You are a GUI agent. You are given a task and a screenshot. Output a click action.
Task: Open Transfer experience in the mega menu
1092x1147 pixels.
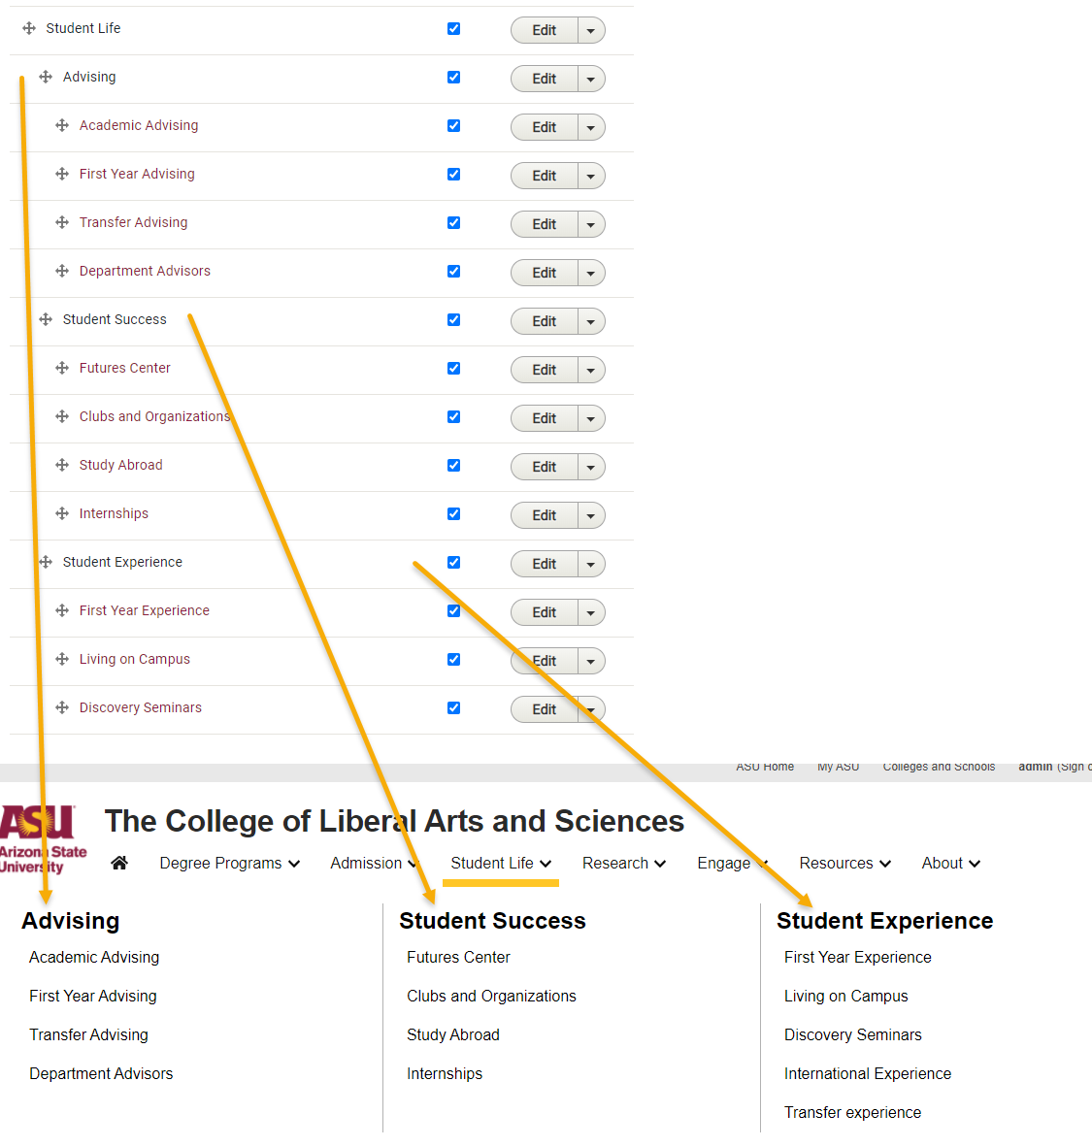click(x=852, y=1112)
